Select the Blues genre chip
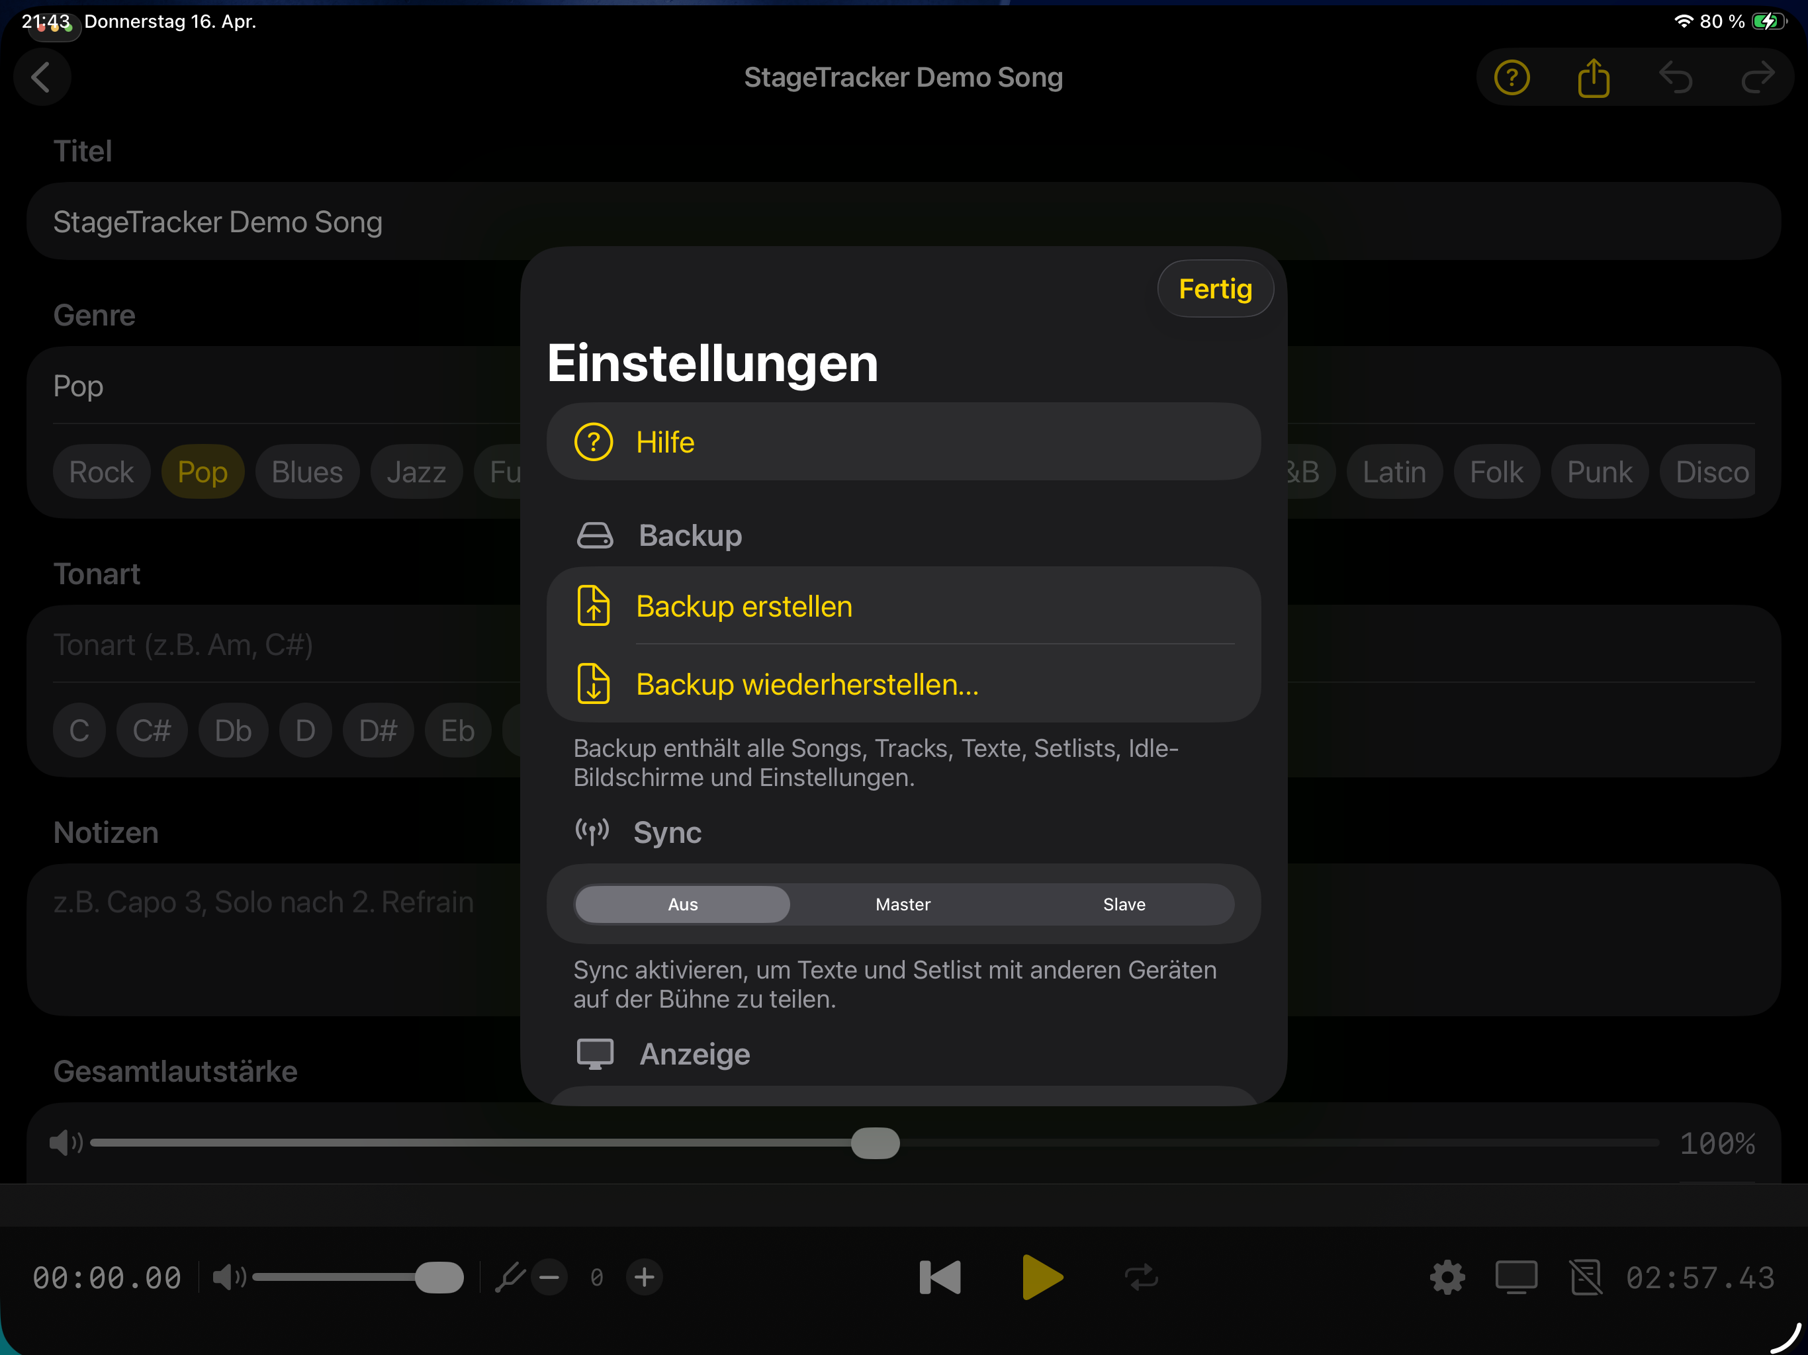1808x1355 pixels. pos(307,472)
